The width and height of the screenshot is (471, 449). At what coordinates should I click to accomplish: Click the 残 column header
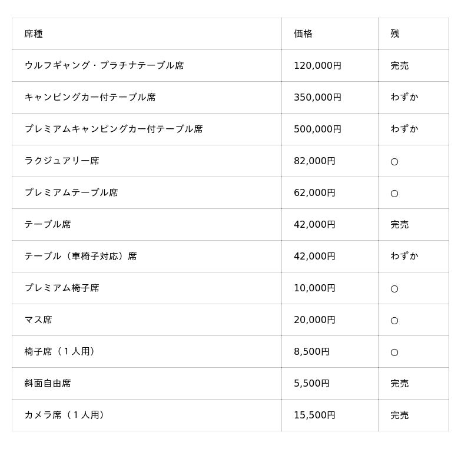395,34
